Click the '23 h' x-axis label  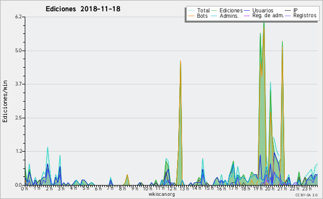tap(307, 188)
